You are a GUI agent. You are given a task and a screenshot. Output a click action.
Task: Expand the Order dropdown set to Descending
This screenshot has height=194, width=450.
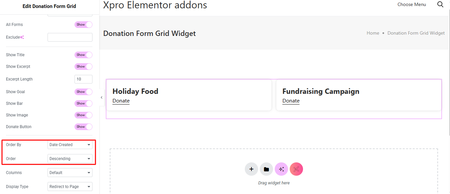point(70,159)
